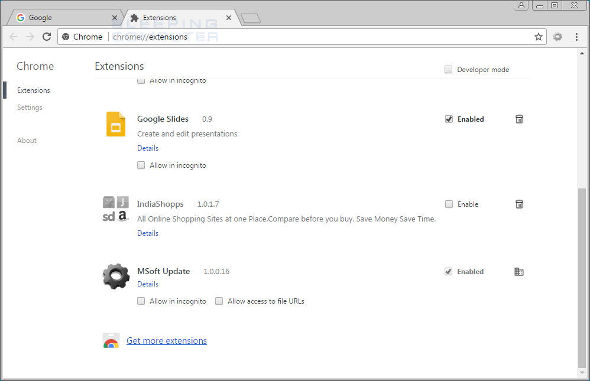Click the IndiaShopps extension icon
Image resolution: width=590 pixels, height=381 pixels.
[116, 209]
